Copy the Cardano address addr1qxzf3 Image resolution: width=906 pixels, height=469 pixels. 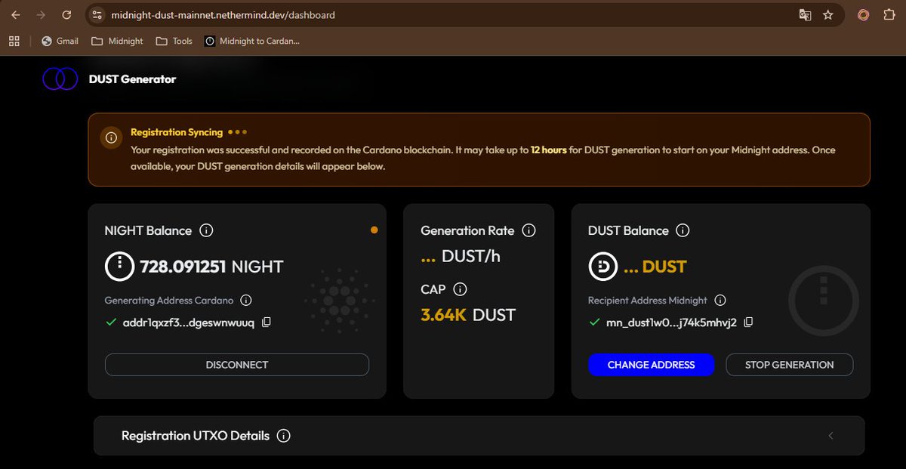(267, 322)
